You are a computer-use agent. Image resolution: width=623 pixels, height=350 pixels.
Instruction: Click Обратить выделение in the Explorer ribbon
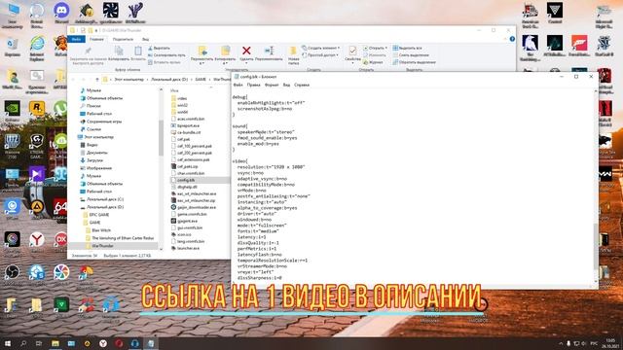(x=415, y=62)
